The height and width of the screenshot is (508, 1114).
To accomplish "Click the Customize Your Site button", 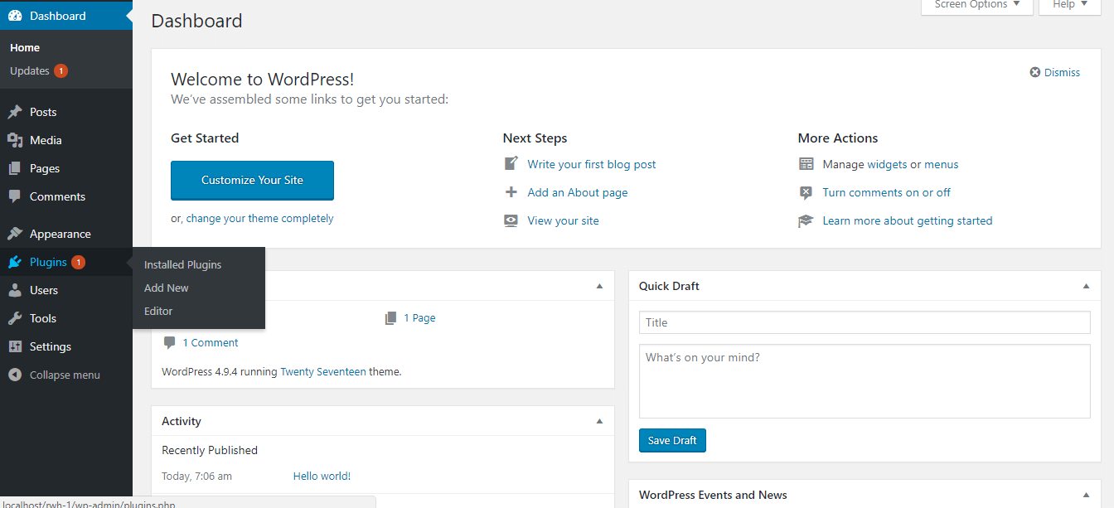I will (x=252, y=180).
